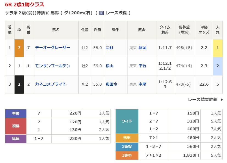Click the race video play icon

101,13
